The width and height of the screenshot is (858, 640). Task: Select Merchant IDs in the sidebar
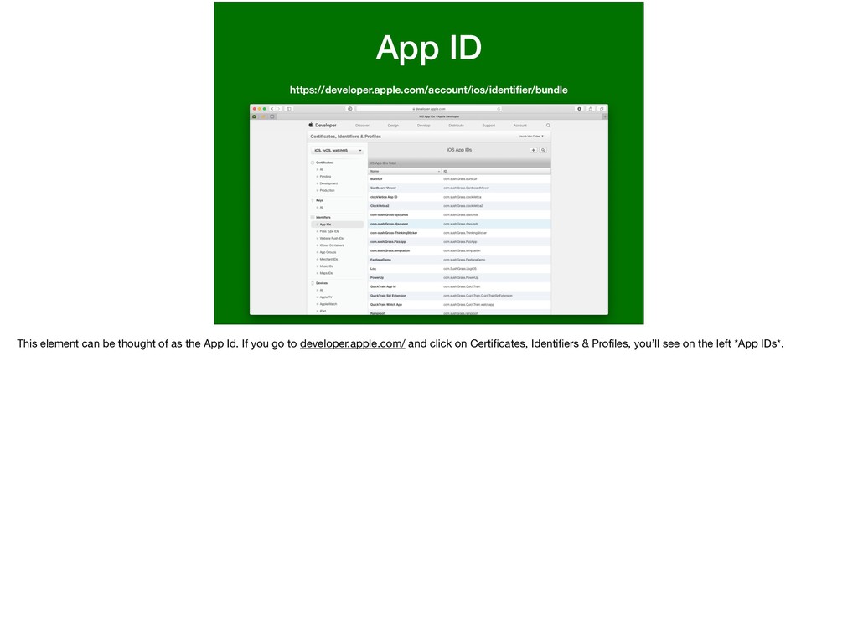click(328, 260)
